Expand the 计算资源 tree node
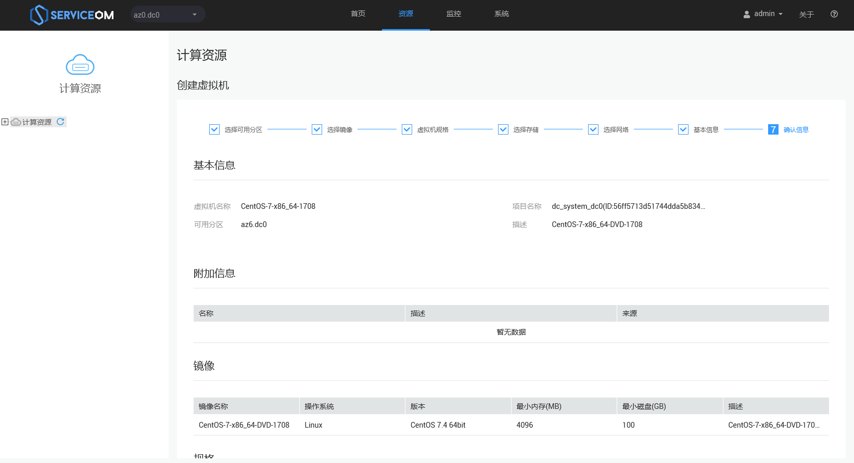854x463 pixels. pyautogui.click(x=5, y=122)
